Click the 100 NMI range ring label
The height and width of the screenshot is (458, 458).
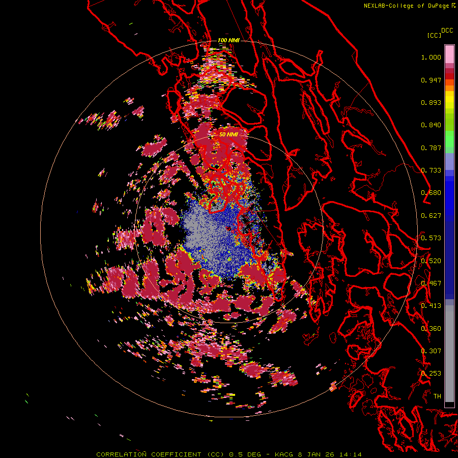[228, 40]
